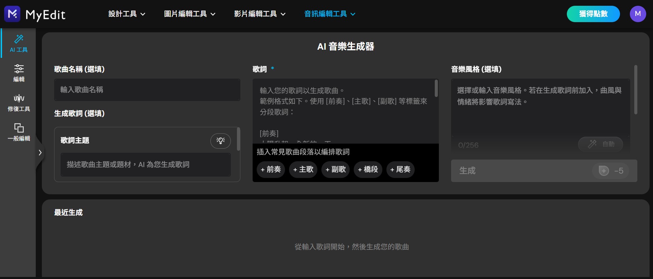Click the MyEdit logo icon
The image size is (653, 279).
(12, 14)
